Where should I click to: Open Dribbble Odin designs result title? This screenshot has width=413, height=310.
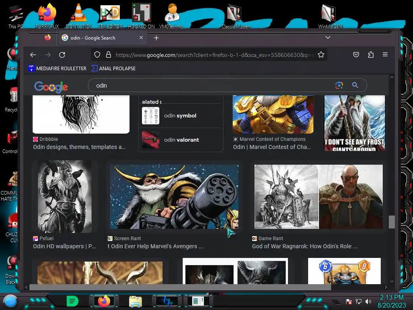click(79, 147)
